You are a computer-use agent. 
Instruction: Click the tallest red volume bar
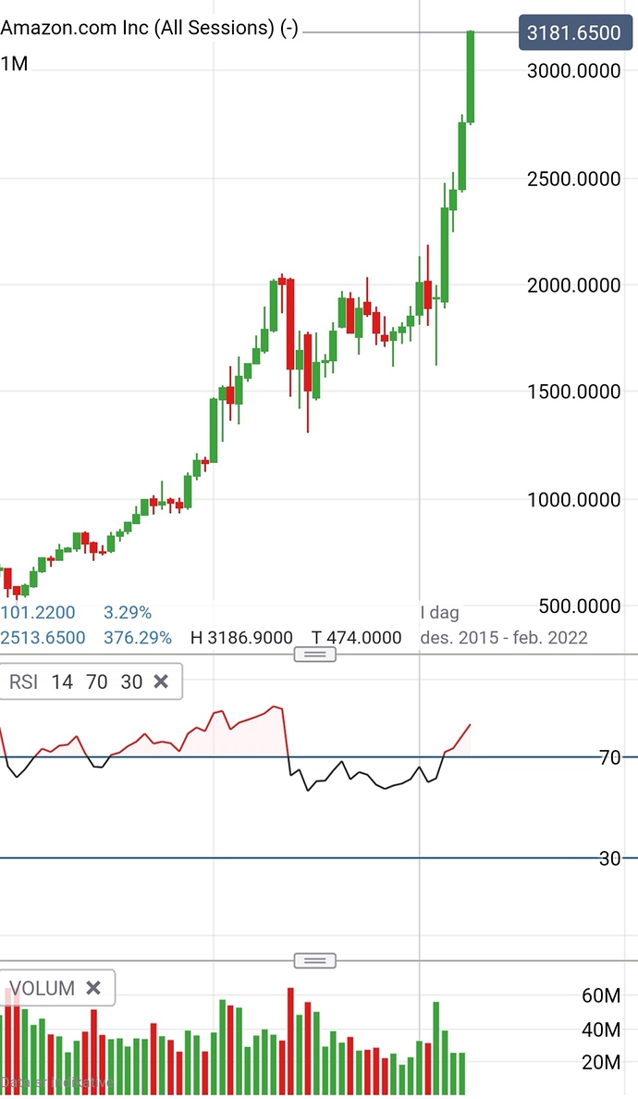(x=290, y=1041)
